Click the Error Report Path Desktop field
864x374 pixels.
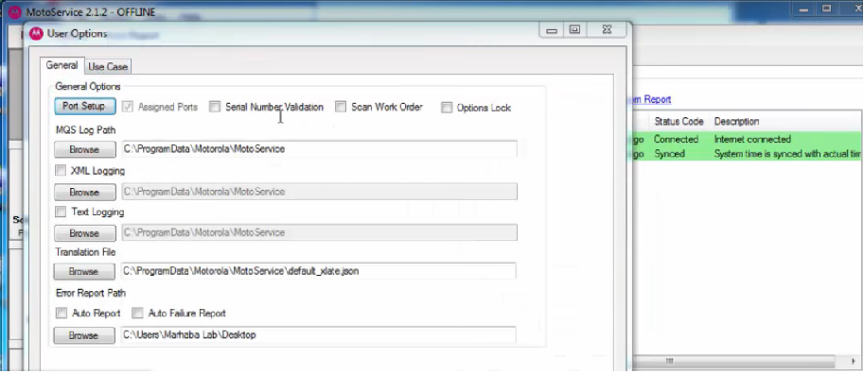319,335
